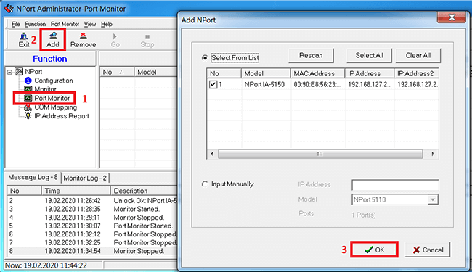The image size is (472, 272).
Task: Click the Rescan button
Action: coord(311,56)
